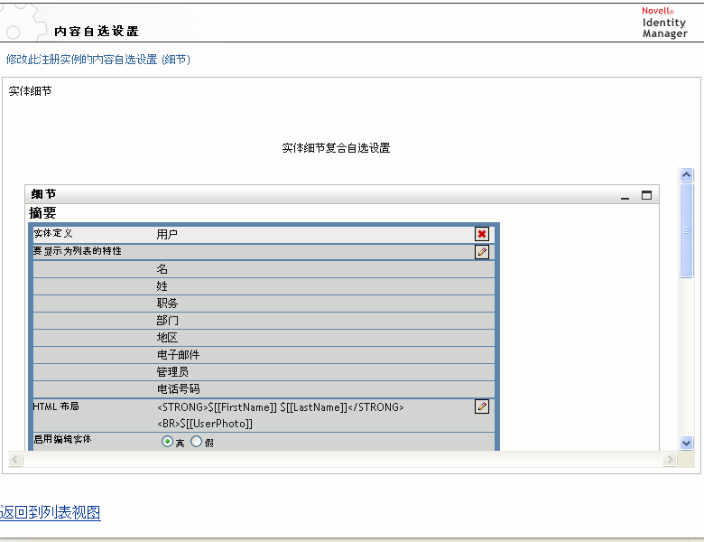Click the horizontal scrollbar right arrow
This screenshot has width=704, height=542.
670,459
